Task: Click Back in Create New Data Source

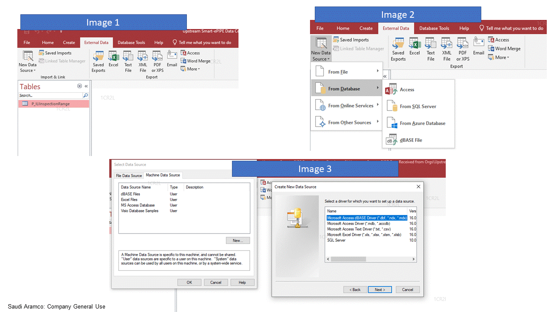Action: pos(356,289)
